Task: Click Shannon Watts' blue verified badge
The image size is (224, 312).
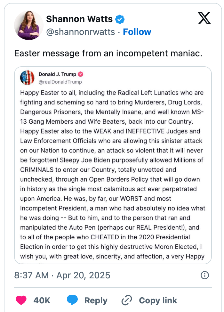Action: point(120,19)
